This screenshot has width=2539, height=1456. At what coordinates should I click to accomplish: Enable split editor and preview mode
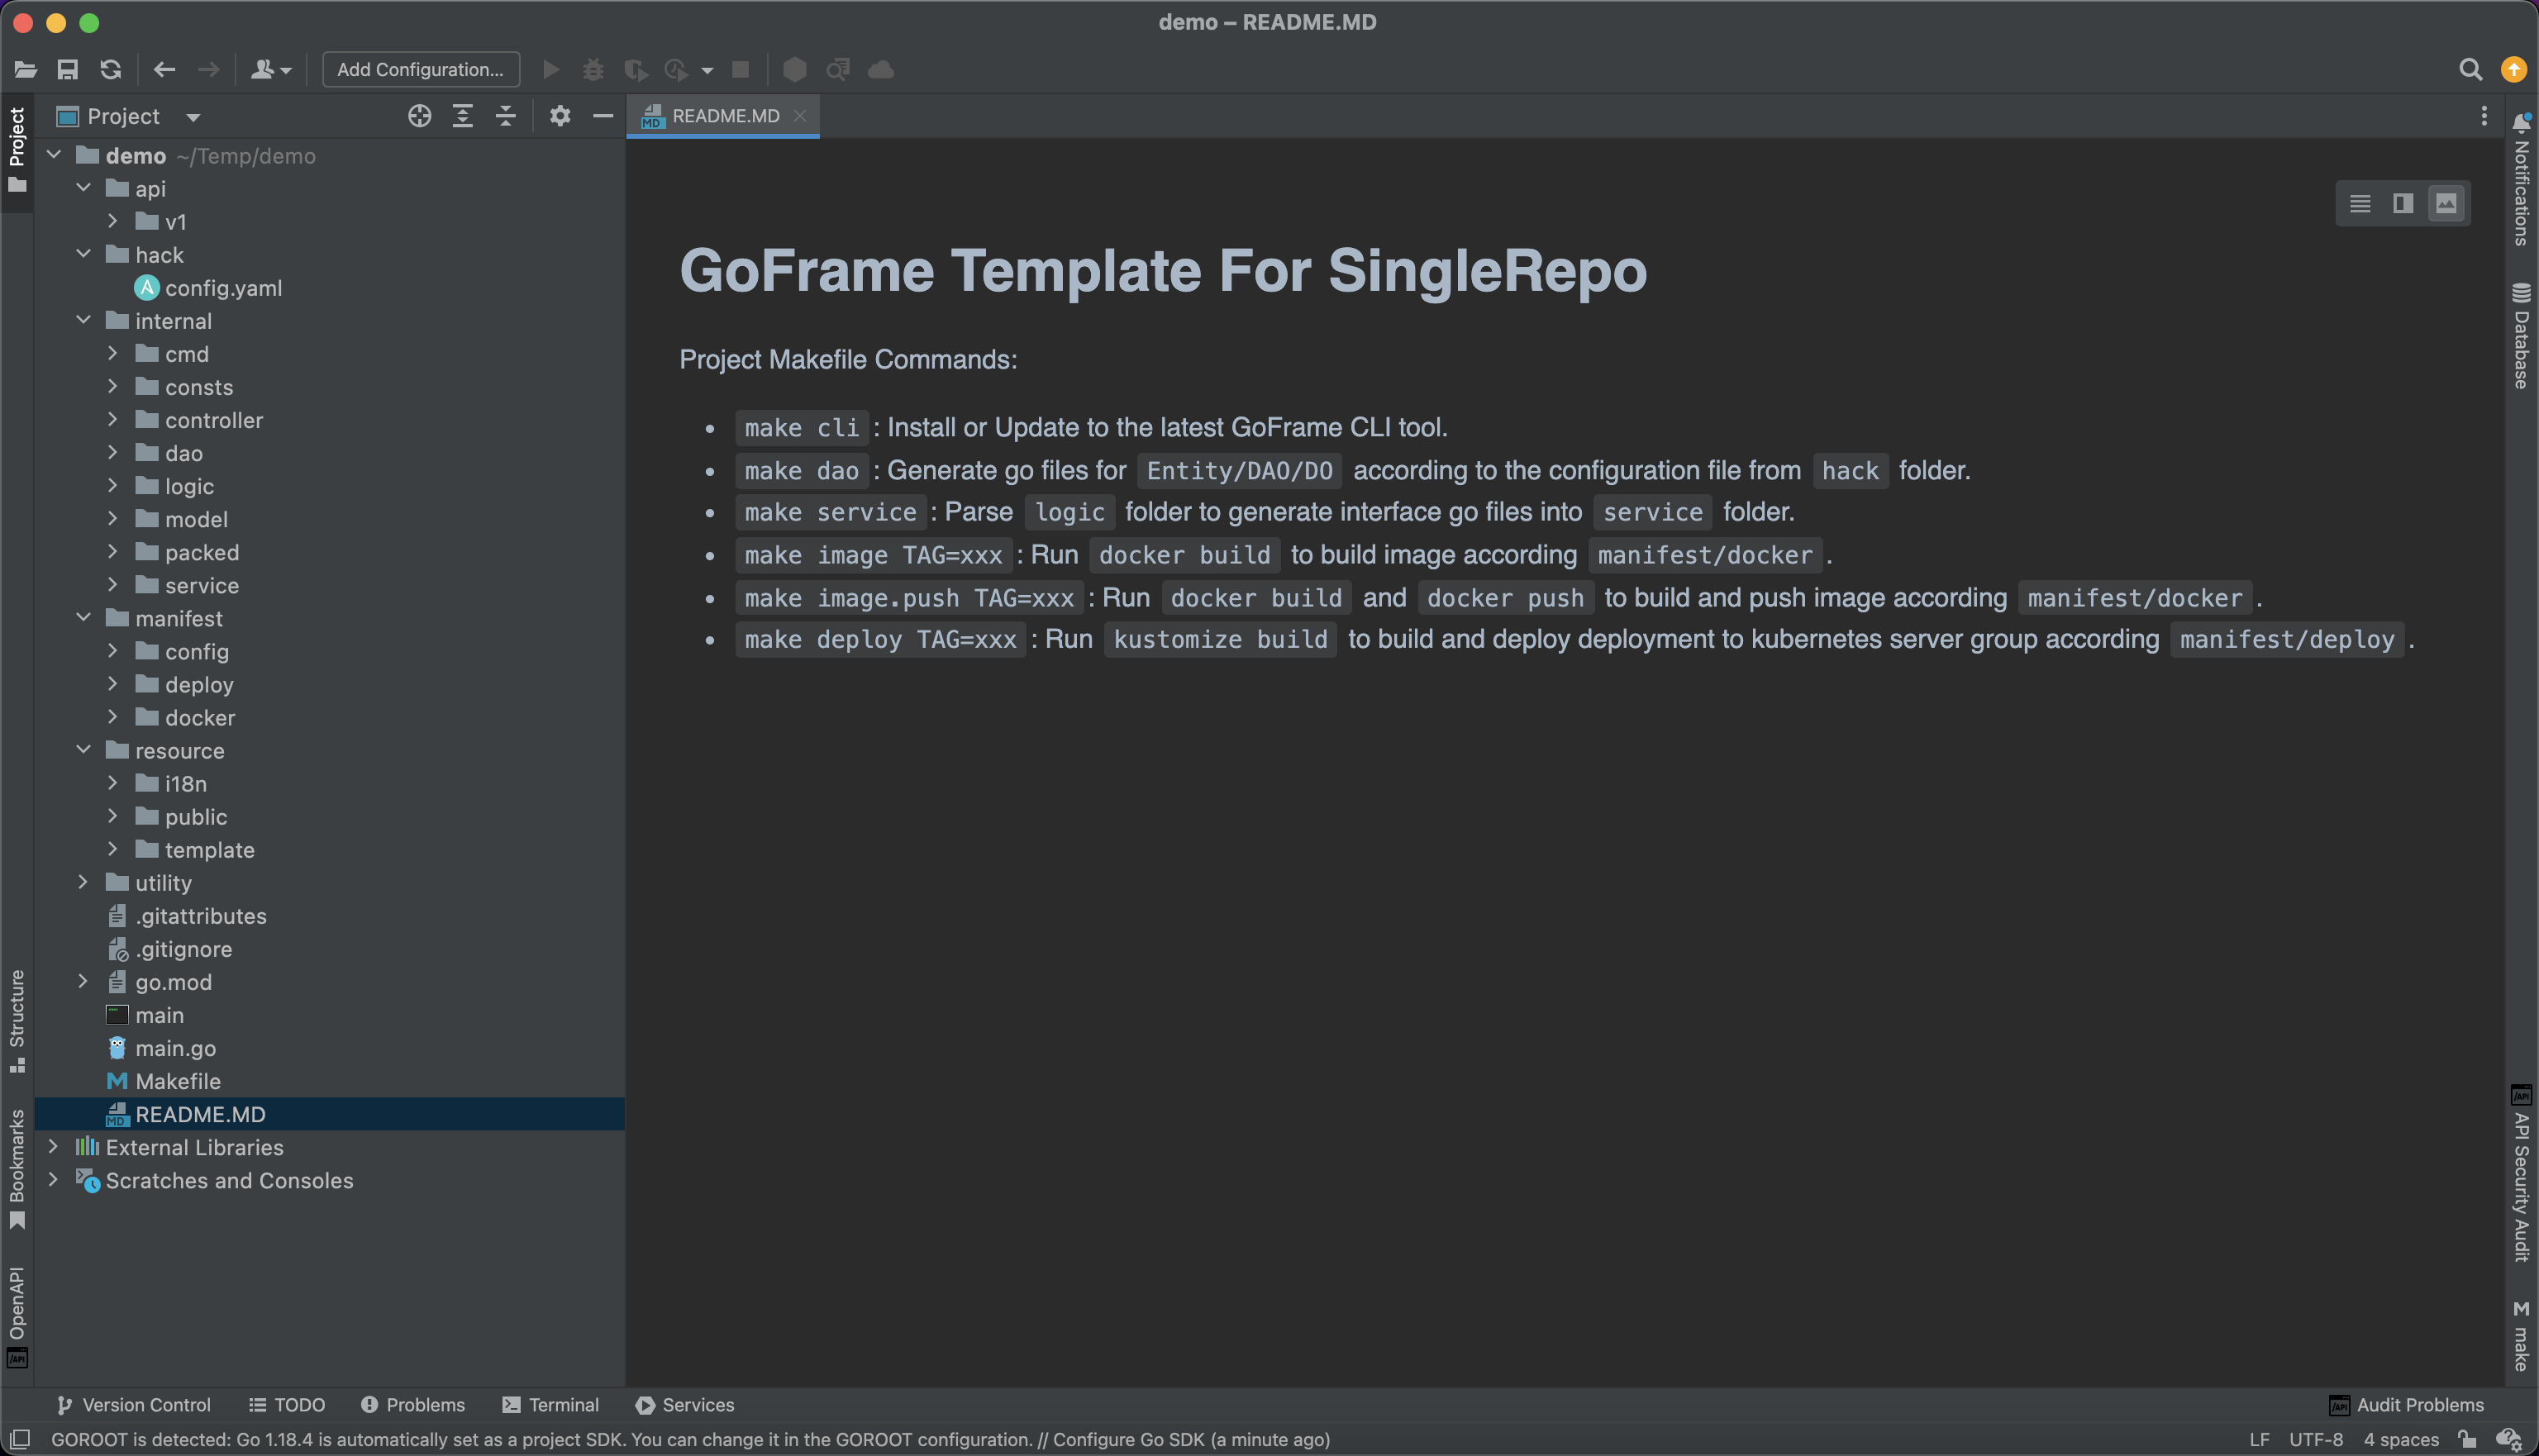click(x=2402, y=203)
